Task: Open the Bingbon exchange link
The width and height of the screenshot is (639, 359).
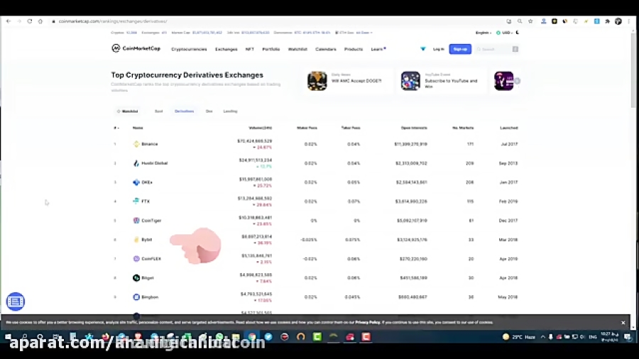Action: pos(150,297)
